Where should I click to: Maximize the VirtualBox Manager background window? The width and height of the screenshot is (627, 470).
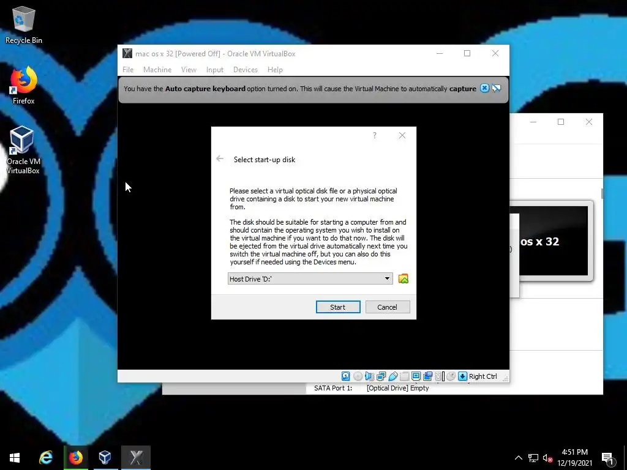click(x=561, y=122)
